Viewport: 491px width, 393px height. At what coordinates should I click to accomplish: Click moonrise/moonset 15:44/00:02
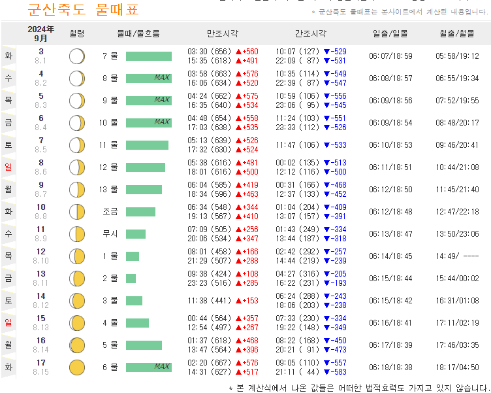pyautogui.click(x=457, y=279)
